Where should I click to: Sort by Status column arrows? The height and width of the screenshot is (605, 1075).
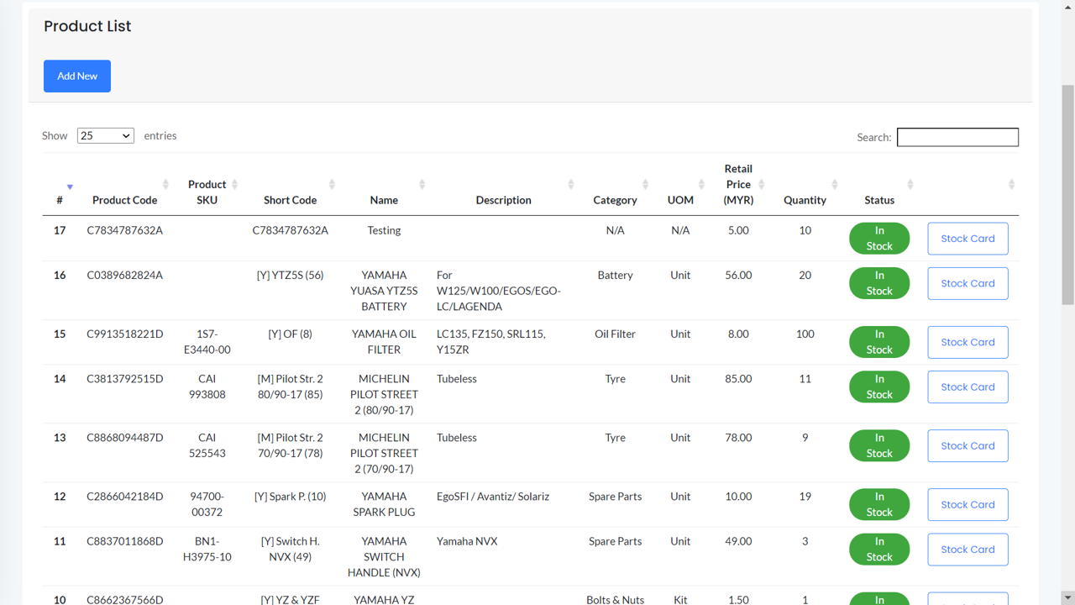point(910,184)
